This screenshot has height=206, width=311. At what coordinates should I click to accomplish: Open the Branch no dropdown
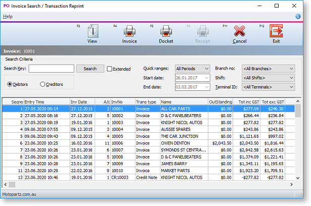click(x=268, y=69)
